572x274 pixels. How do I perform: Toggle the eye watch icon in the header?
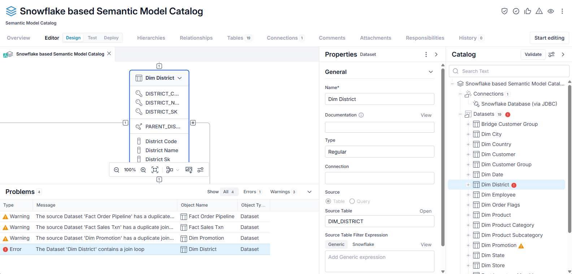pyautogui.click(x=551, y=11)
